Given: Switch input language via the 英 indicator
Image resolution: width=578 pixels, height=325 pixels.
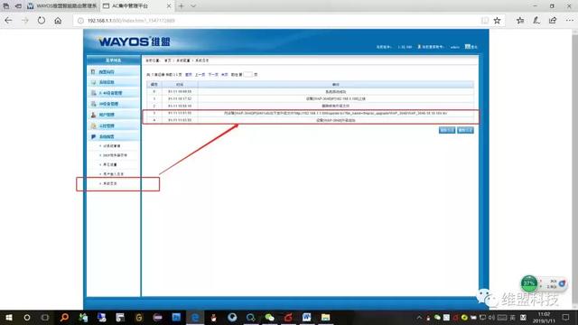Looking at the screenshot, I should [x=512, y=317].
